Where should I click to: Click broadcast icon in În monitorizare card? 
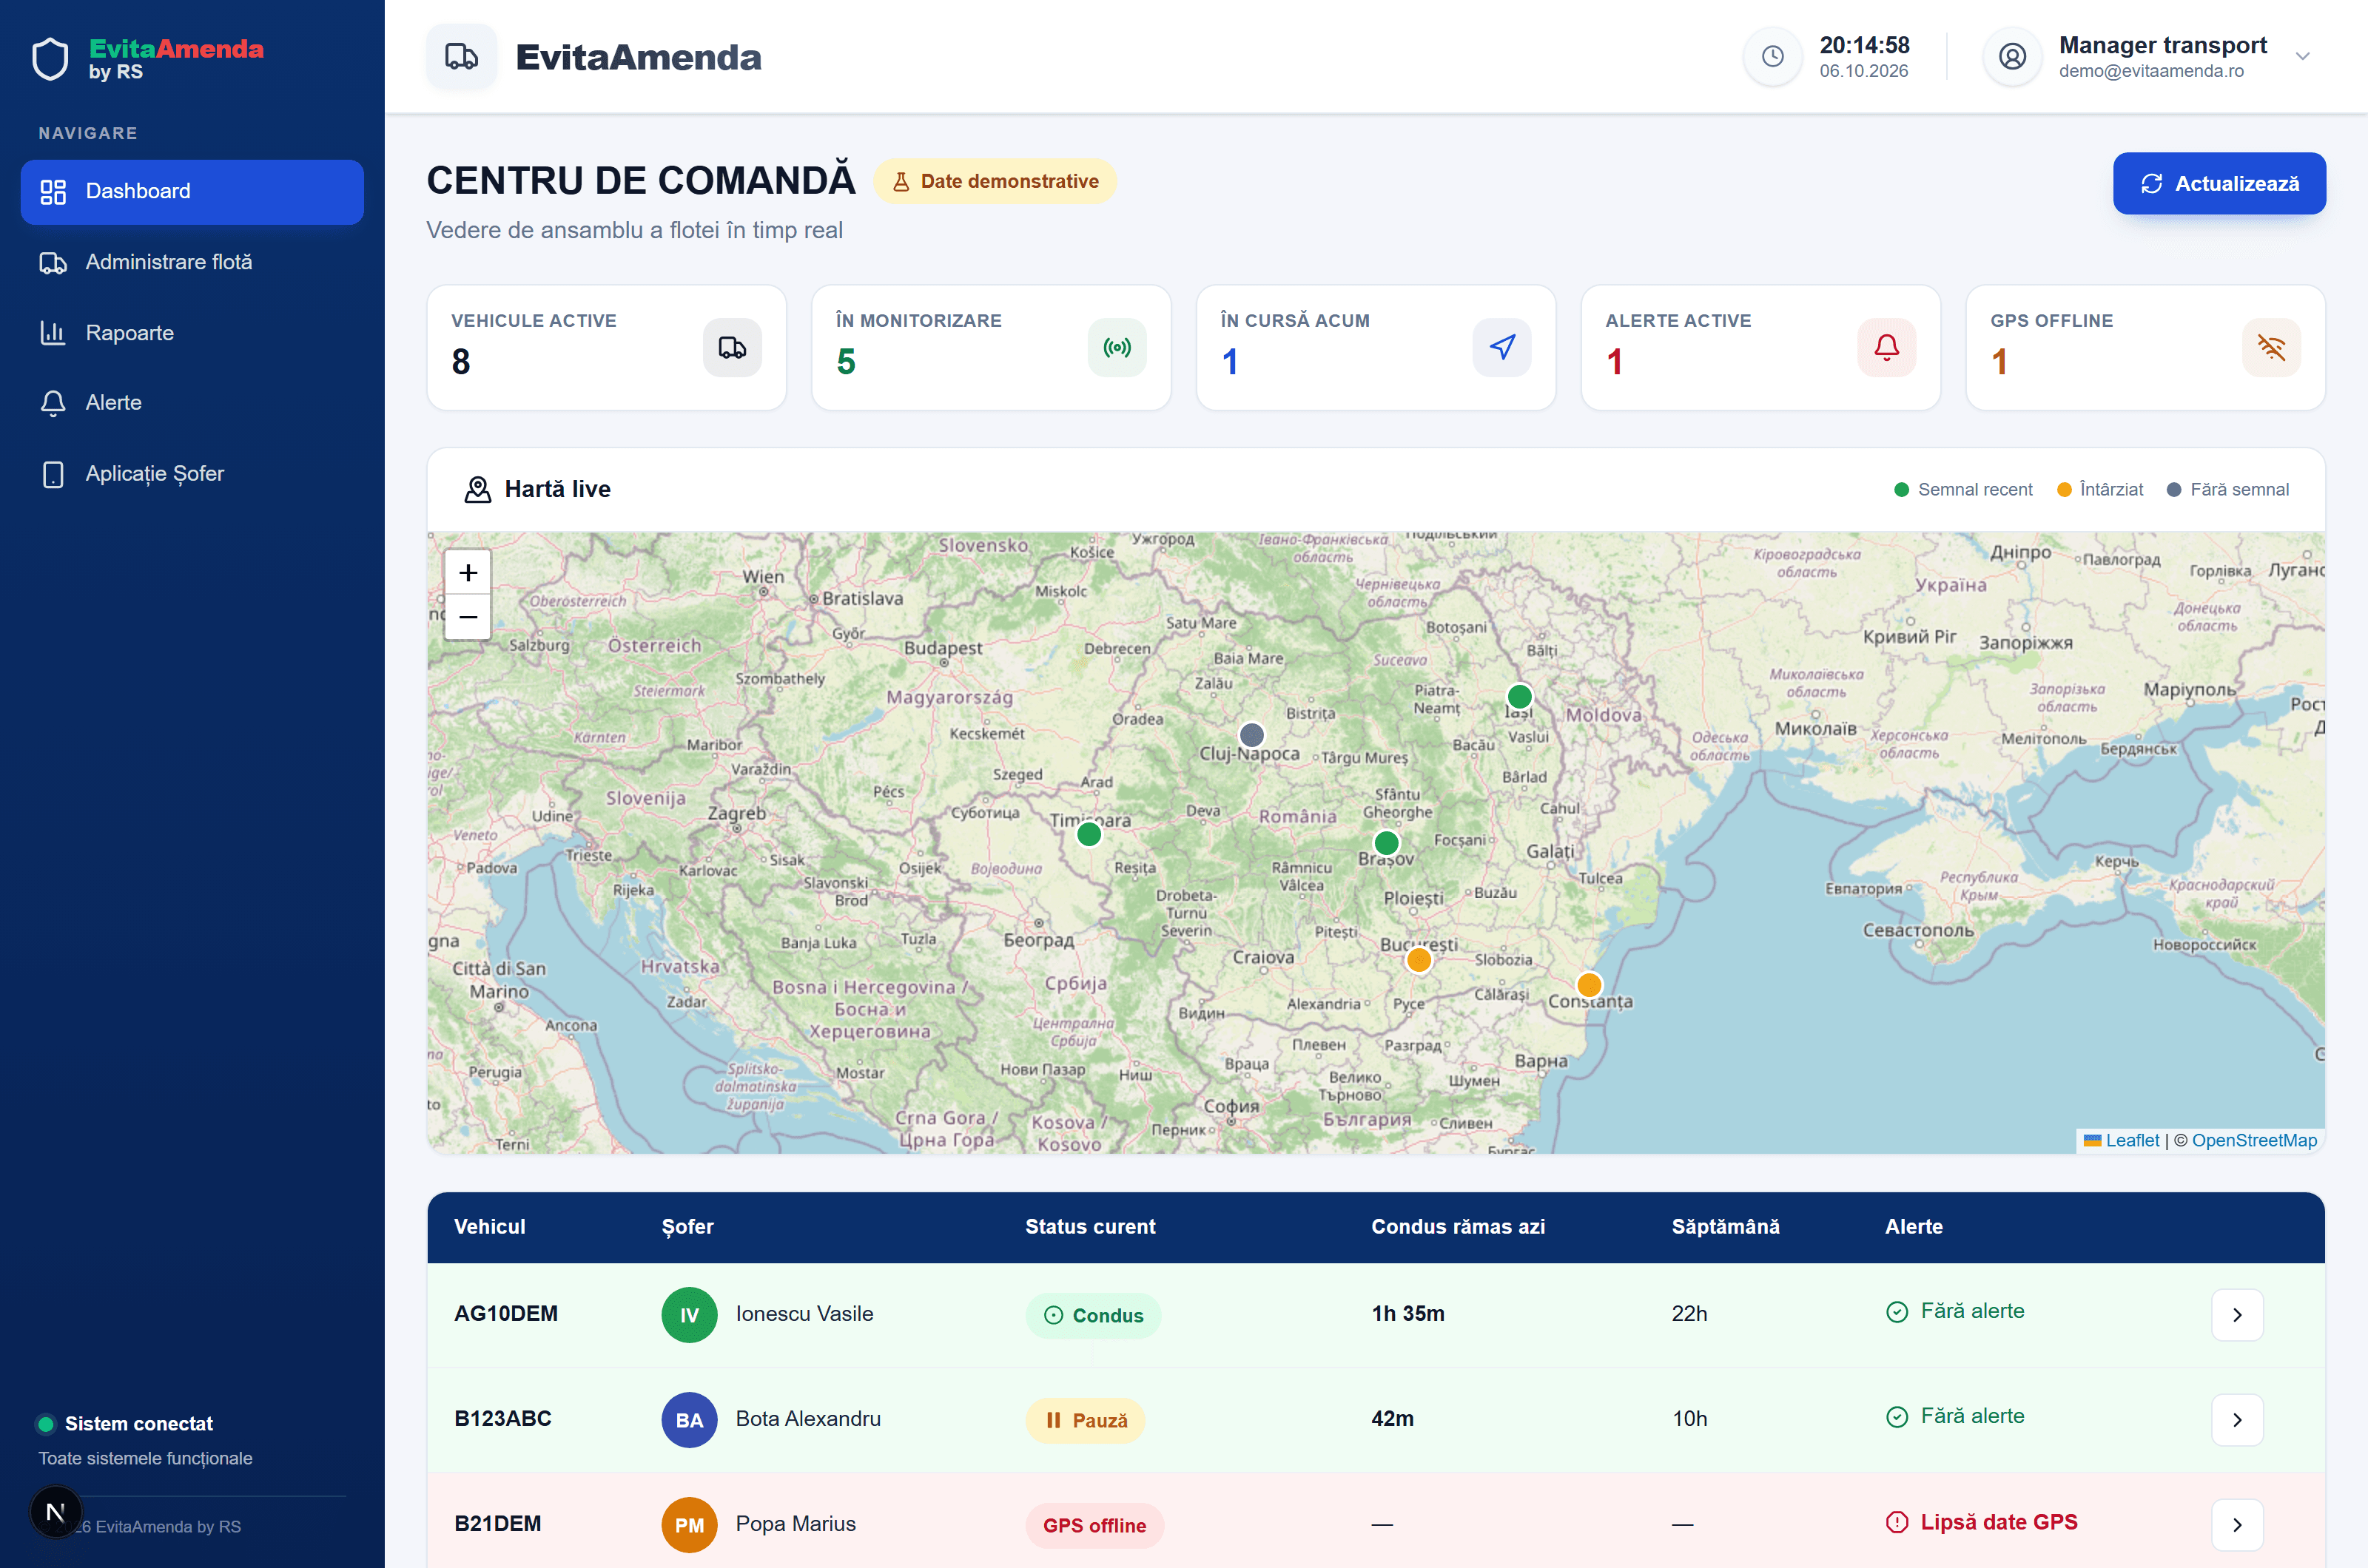[x=1117, y=348]
